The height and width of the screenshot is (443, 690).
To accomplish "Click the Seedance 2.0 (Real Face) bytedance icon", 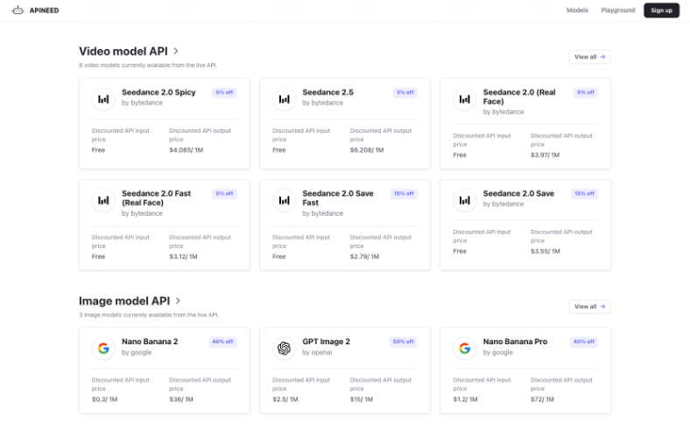I will click(x=465, y=100).
